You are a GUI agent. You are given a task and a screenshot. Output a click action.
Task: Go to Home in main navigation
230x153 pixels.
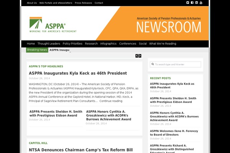[31, 44]
